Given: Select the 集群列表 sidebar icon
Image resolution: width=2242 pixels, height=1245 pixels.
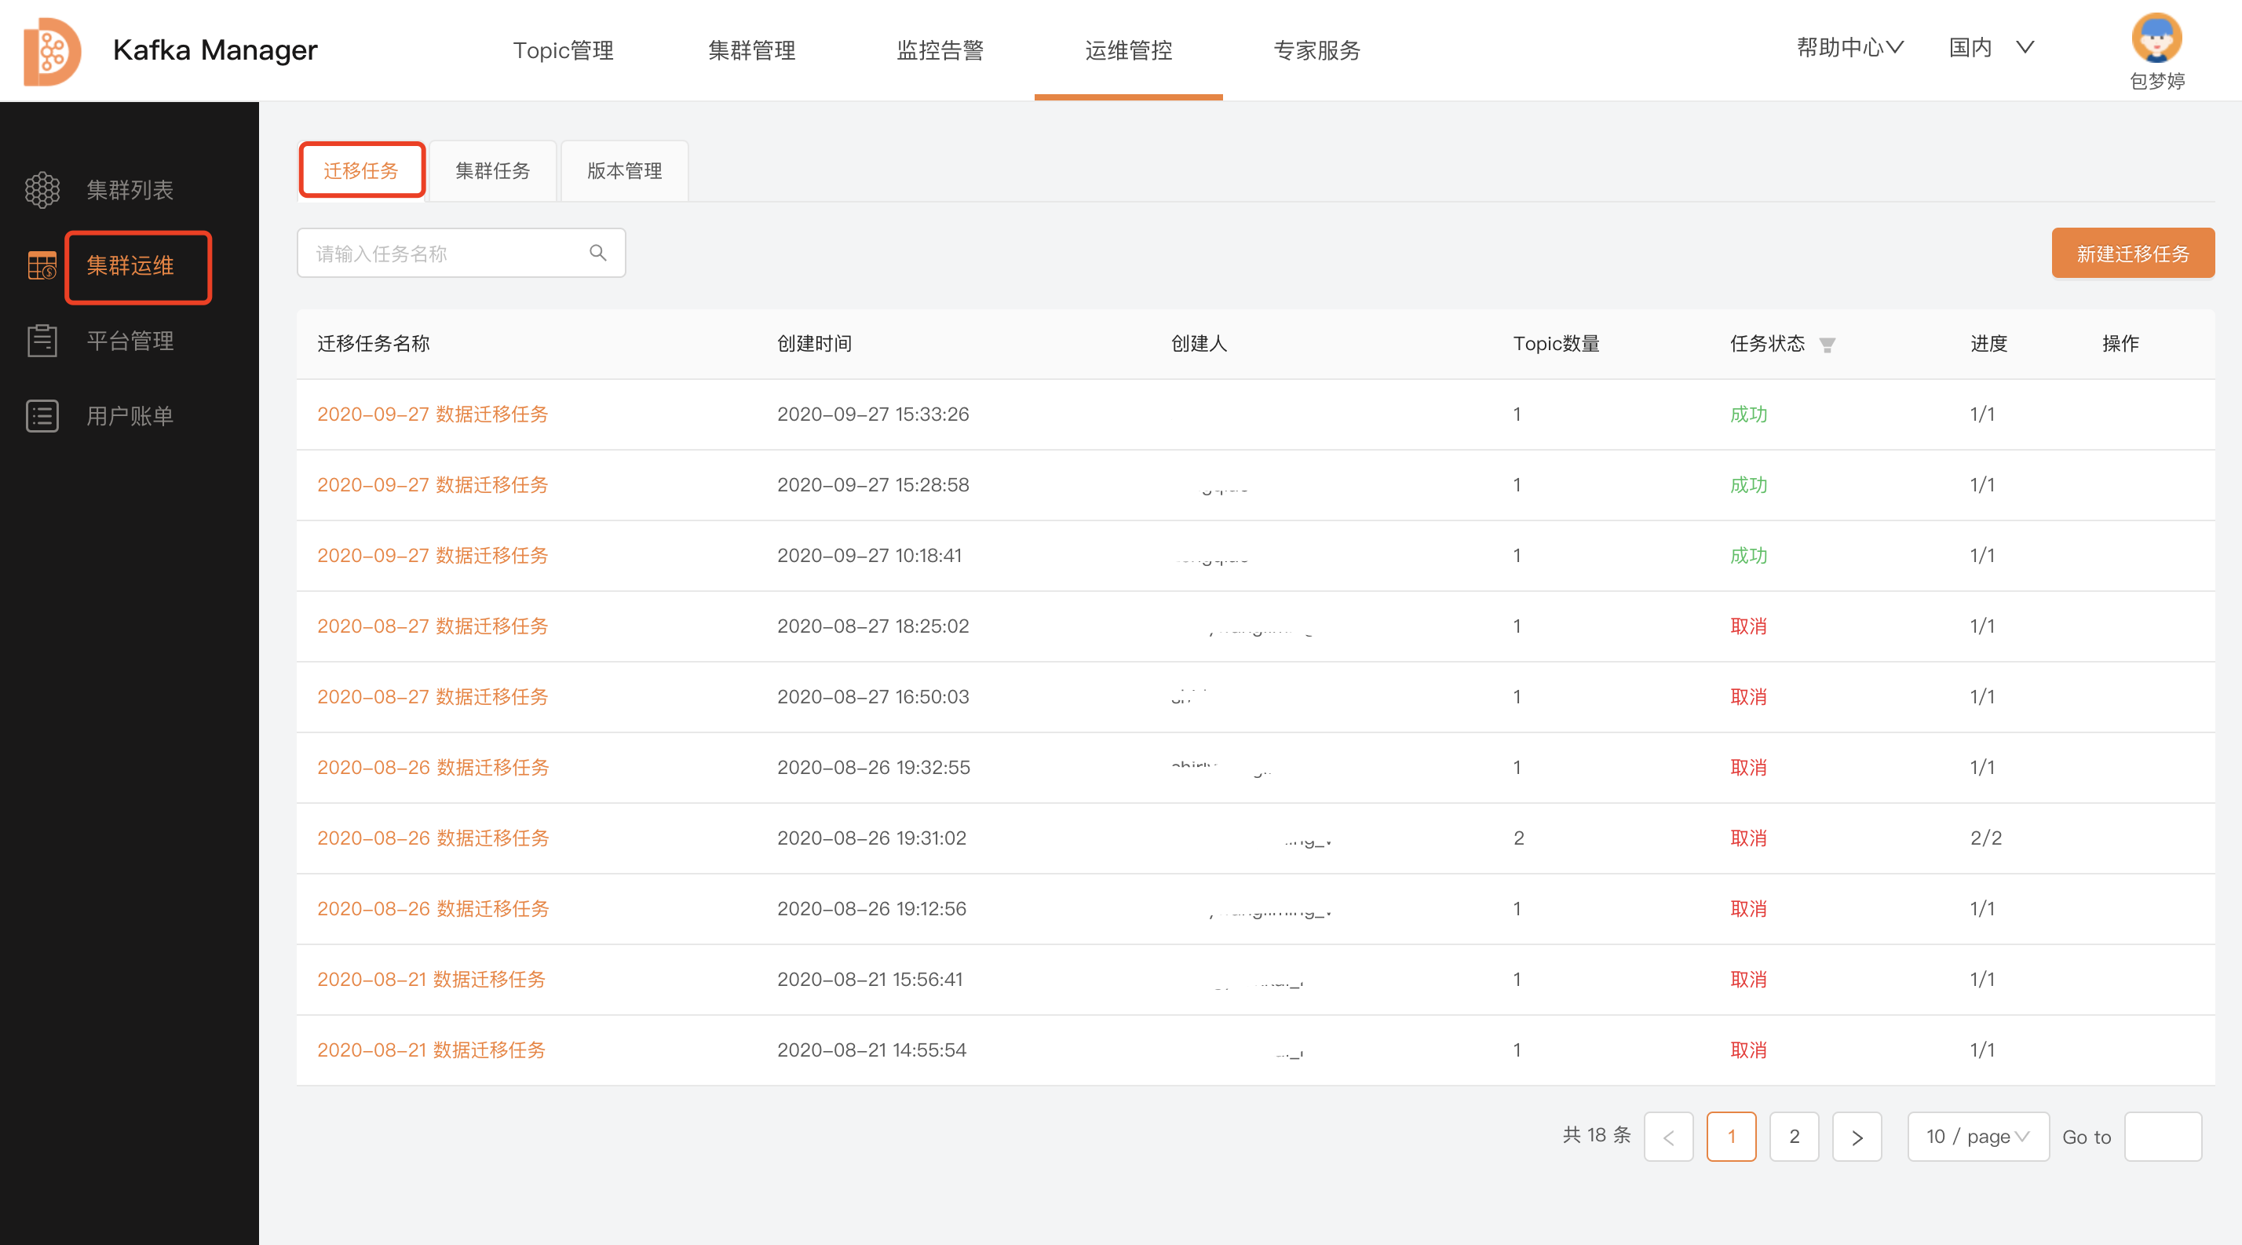Looking at the screenshot, I should [x=41, y=189].
